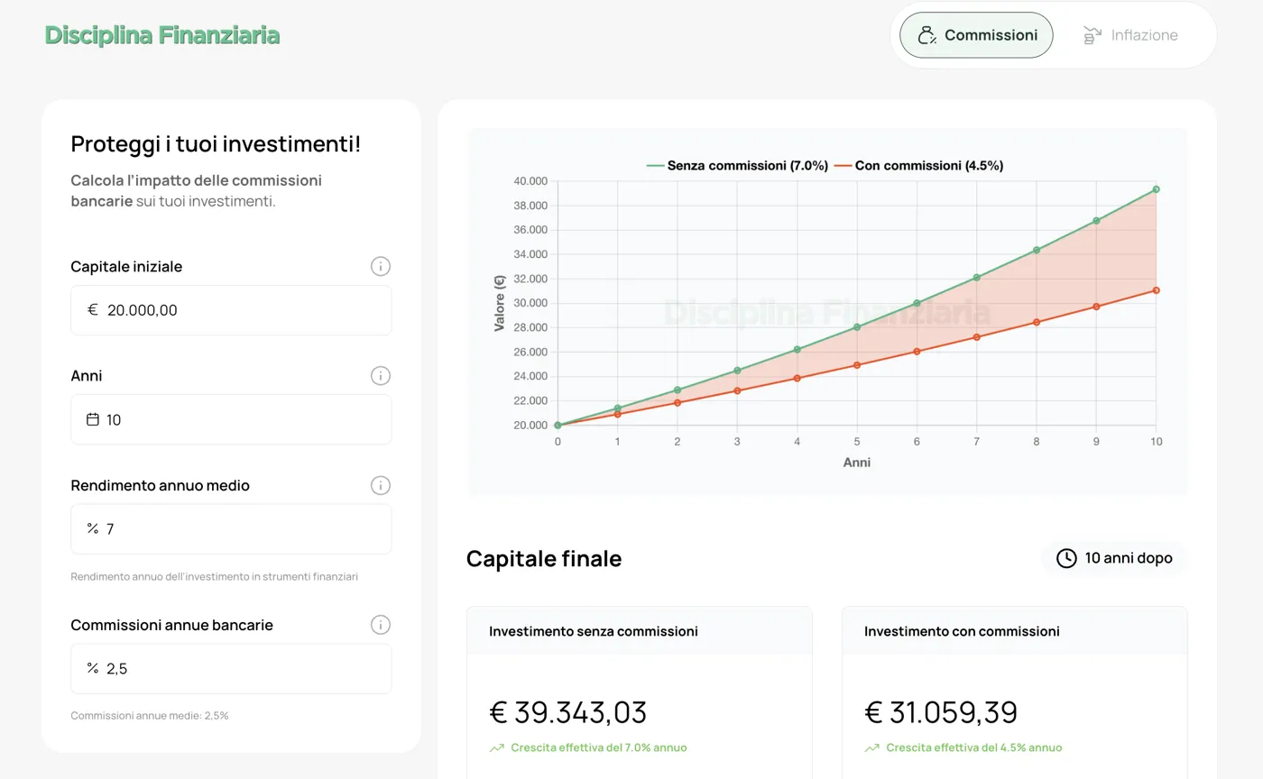Focus the Anni input showing 10
The width and height of the screenshot is (1263, 779).
[231, 419]
